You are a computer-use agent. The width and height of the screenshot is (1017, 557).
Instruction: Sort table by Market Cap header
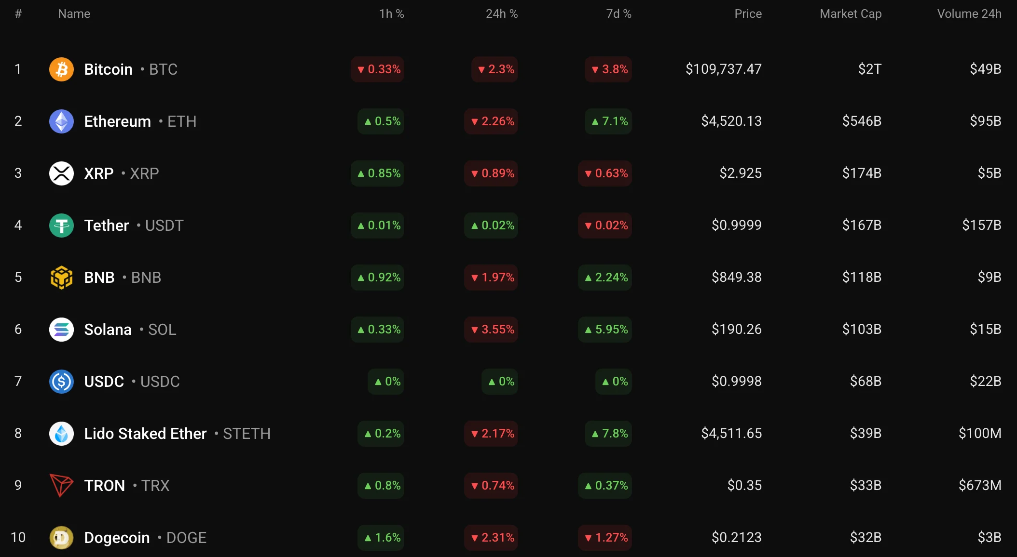850,14
